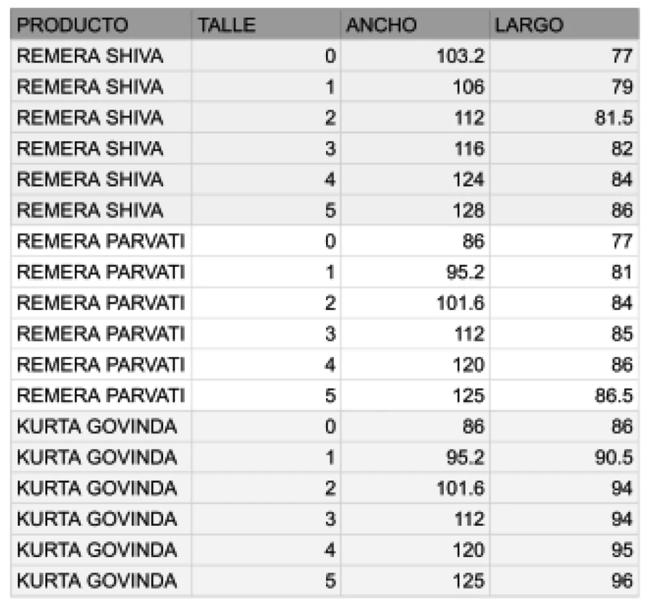Screen dimensions: 652x608
Task: Select KURTA GOVINDA largo cell 95
Action: point(564,549)
